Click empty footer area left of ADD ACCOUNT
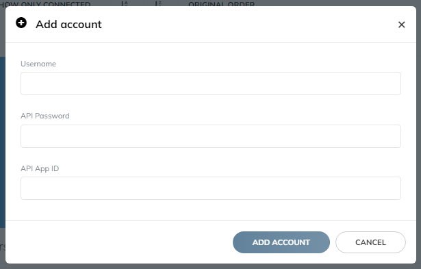 click(x=118, y=242)
